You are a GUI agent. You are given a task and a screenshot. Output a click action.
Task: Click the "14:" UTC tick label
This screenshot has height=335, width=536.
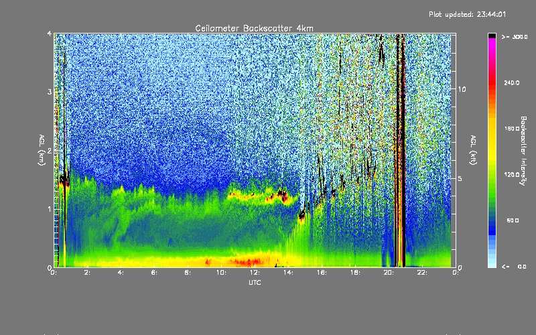(289, 273)
